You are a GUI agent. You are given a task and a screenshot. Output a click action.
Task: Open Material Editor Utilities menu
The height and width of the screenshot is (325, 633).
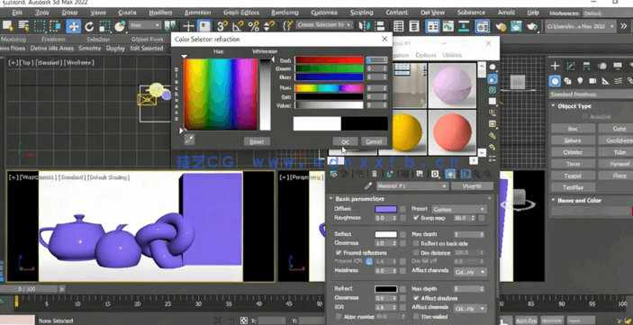click(452, 55)
